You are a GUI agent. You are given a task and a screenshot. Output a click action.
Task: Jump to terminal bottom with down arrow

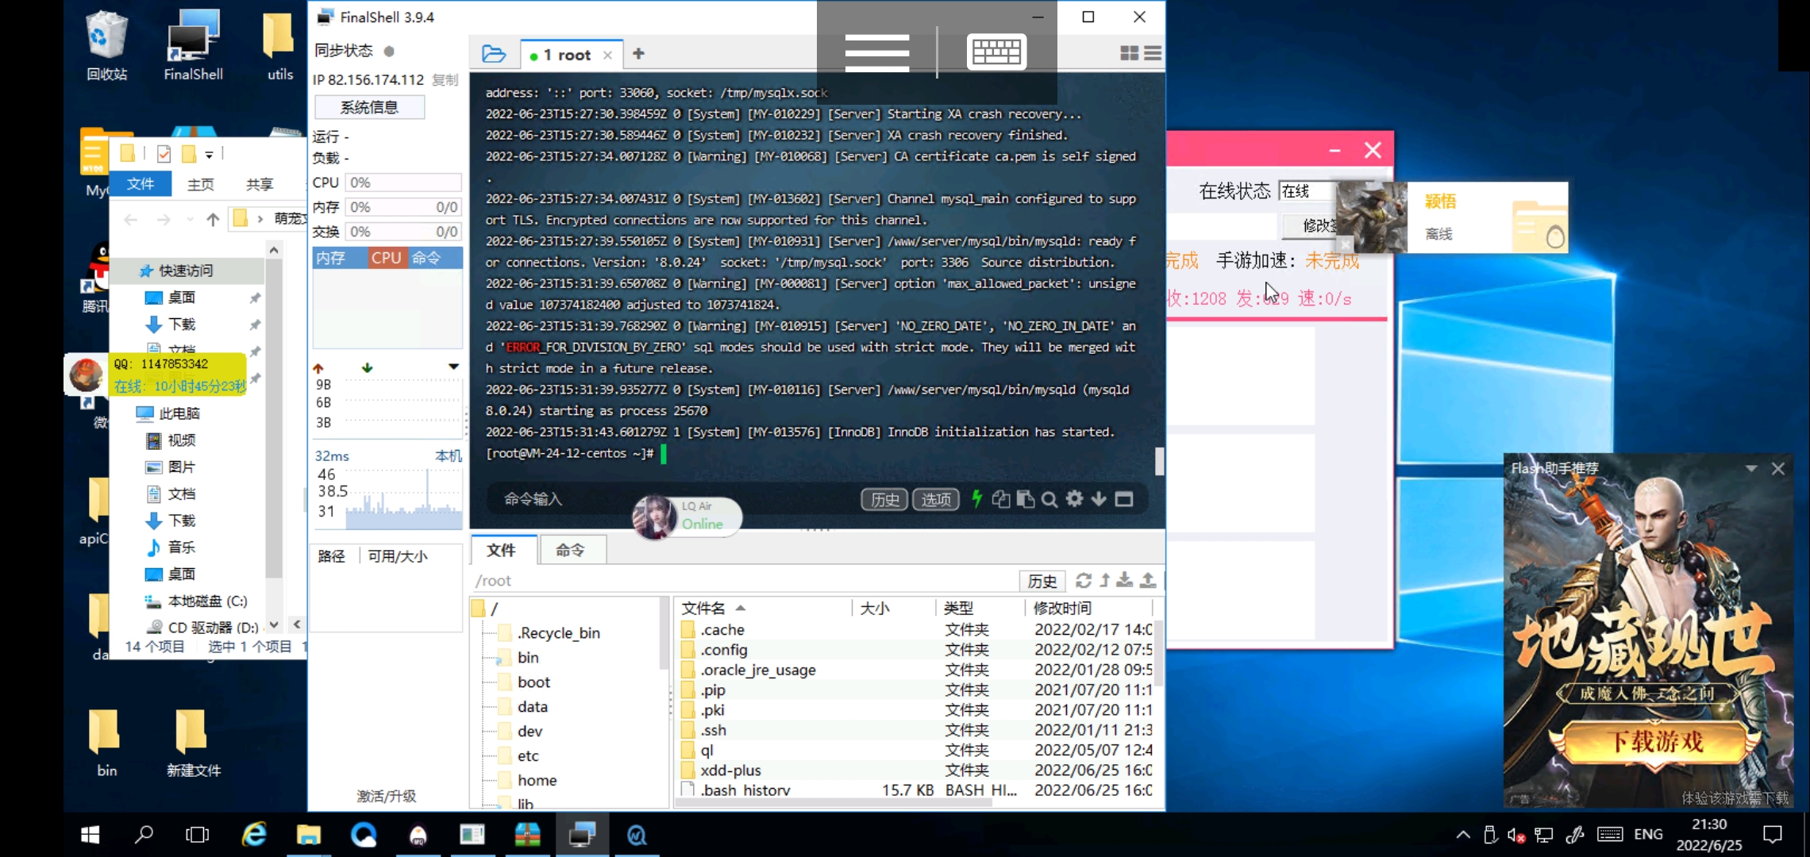pos(1099,498)
